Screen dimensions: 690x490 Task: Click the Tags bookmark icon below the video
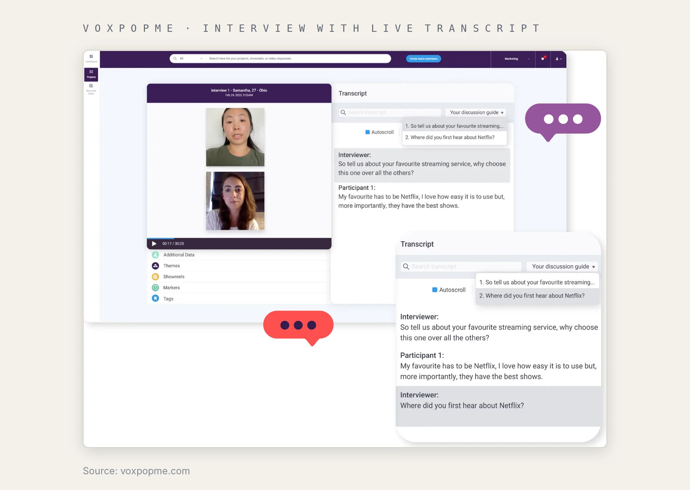[155, 298]
